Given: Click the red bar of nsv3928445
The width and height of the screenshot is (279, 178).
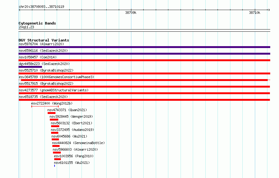Looking at the screenshot, I should 54,120.
